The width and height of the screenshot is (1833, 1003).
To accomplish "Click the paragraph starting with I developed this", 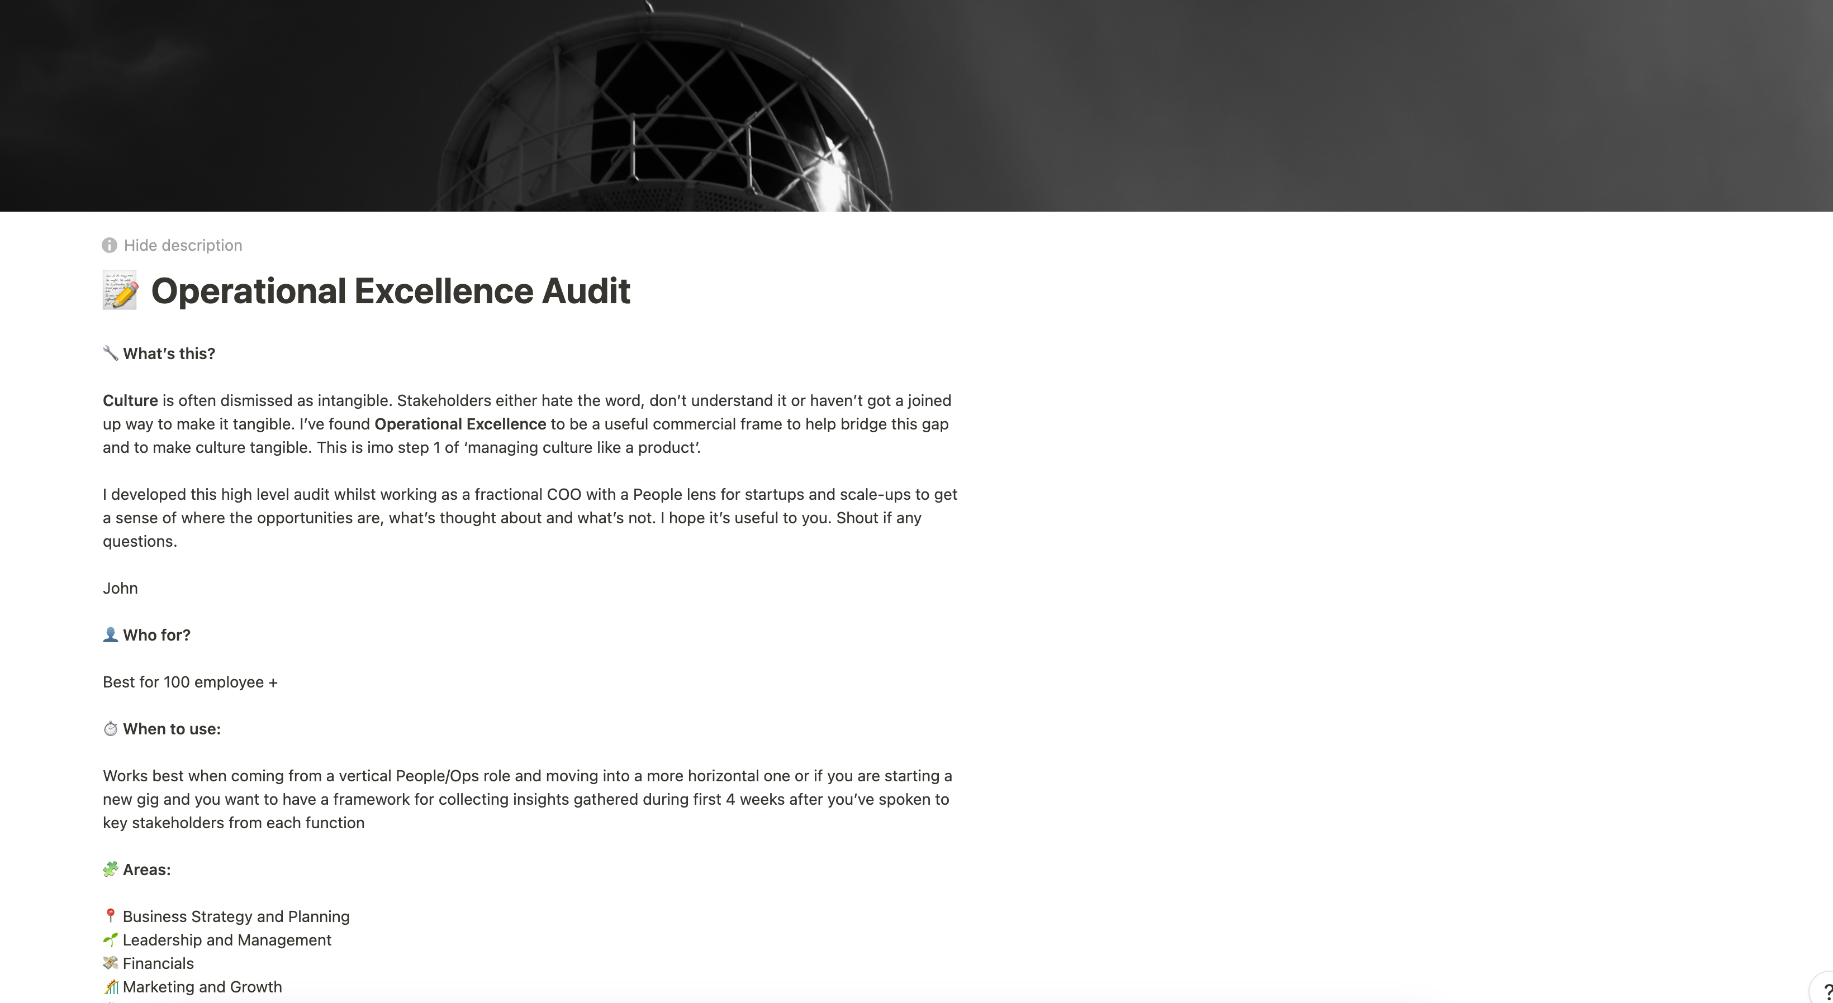I will point(530,518).
